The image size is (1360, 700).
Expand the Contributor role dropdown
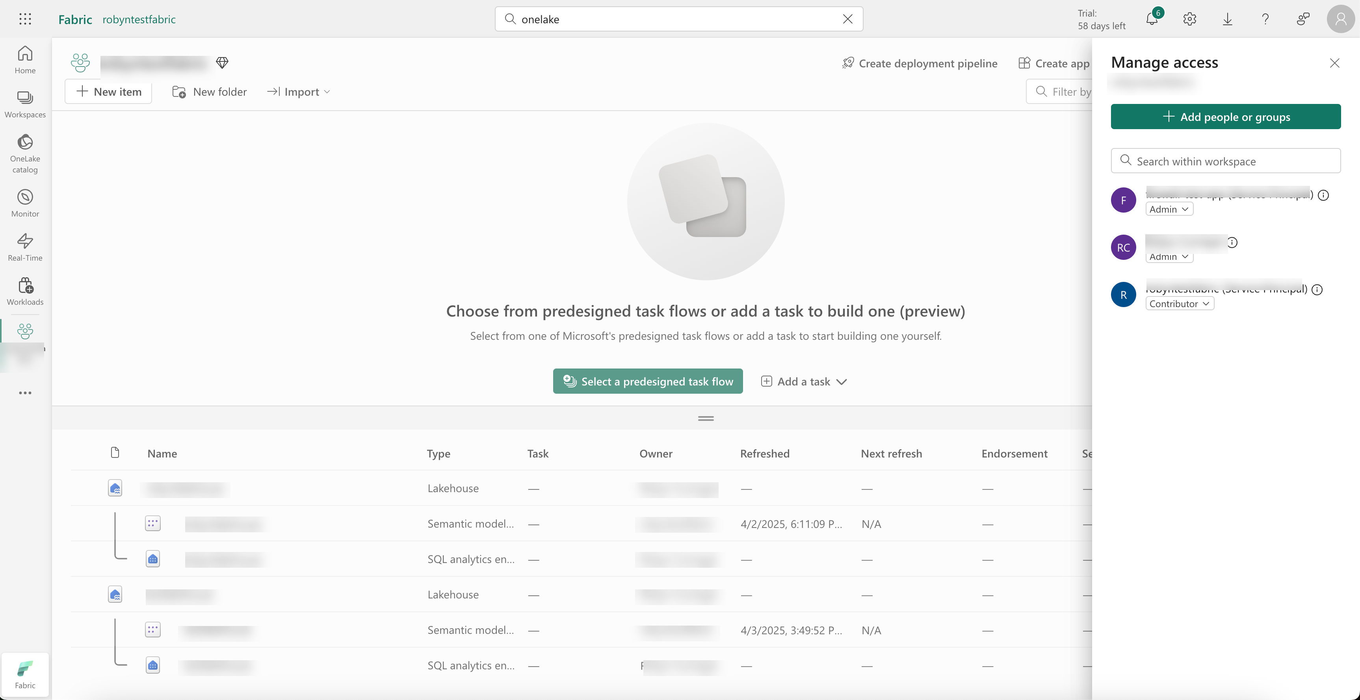click(1180, 303)
